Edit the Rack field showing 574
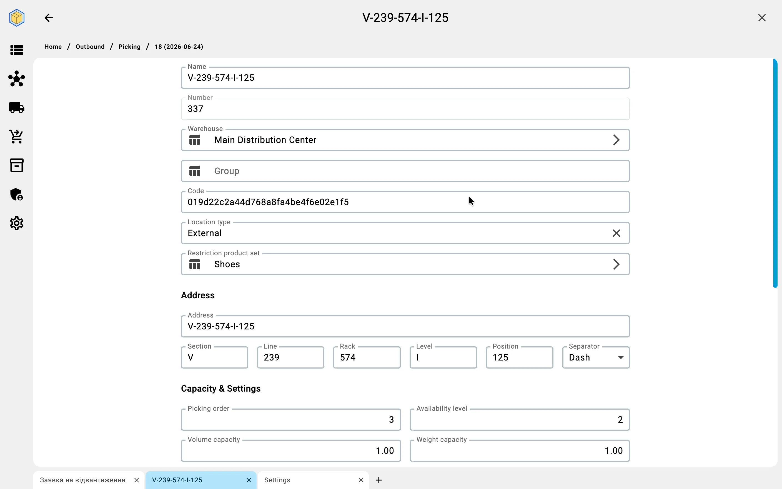Image resolution: width=782 pixels, height=489 pixels. pos(367,357)
